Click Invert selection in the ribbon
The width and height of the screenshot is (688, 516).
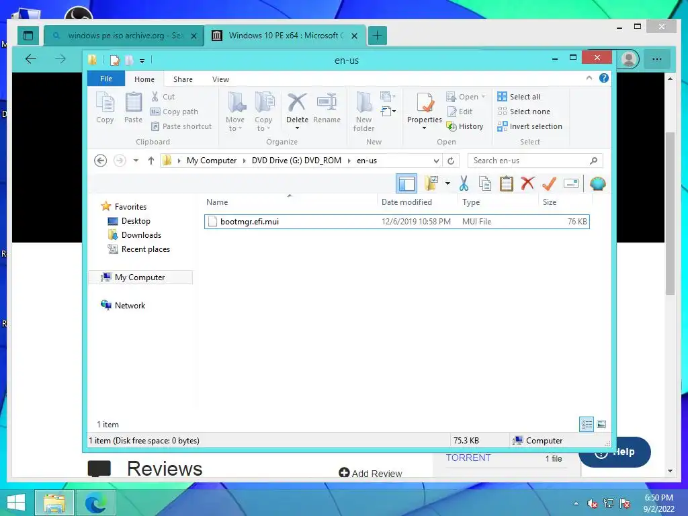click(x=530, y=126)
